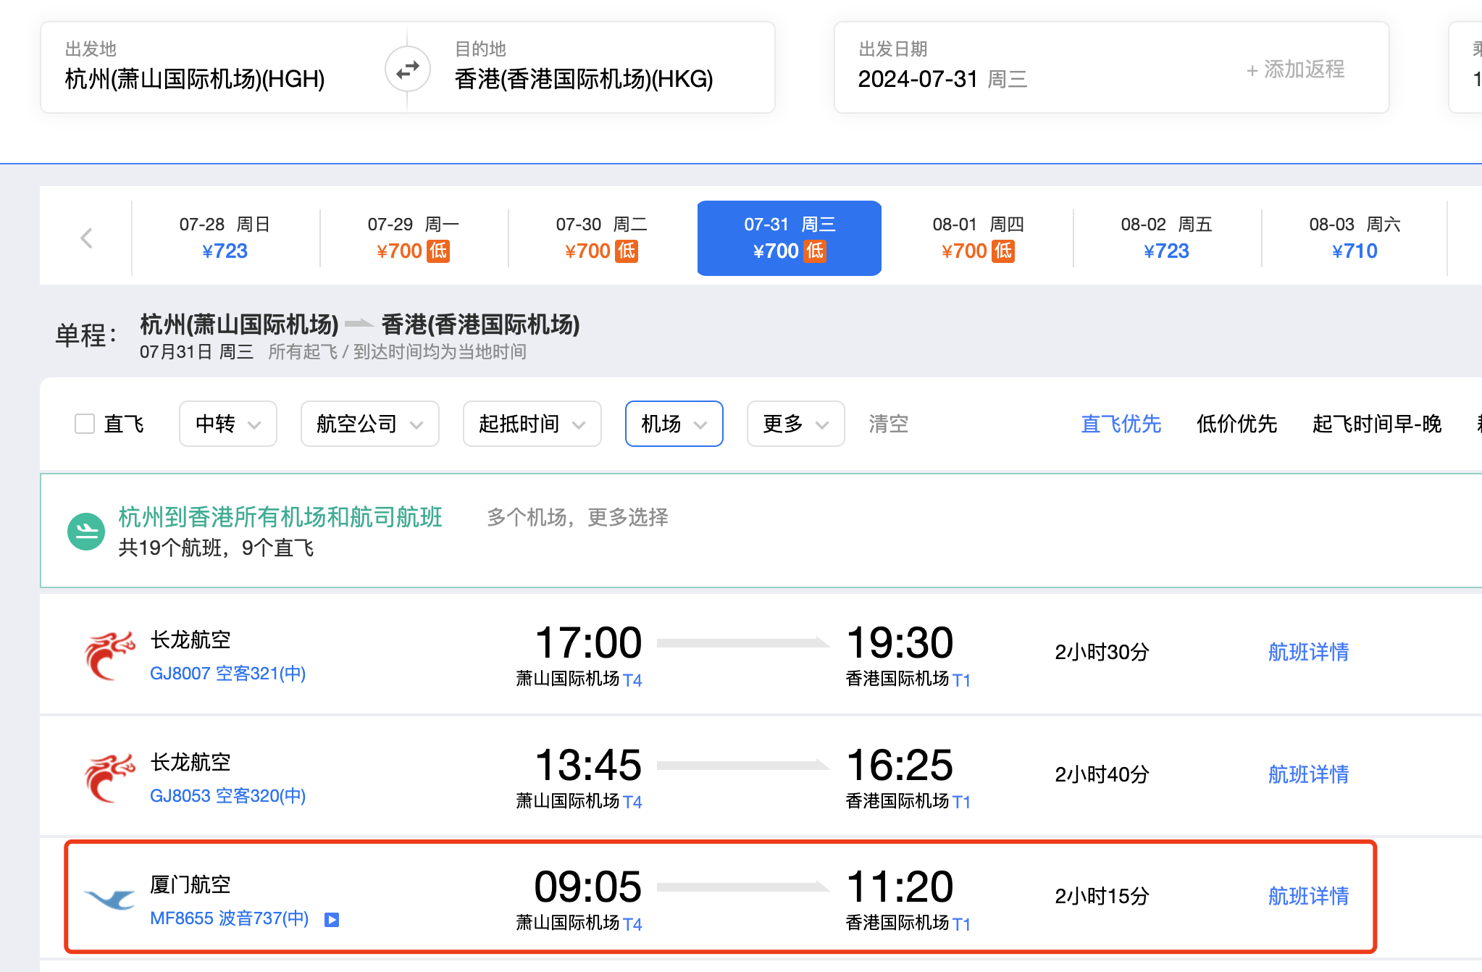Click the 多个机场，更多选择 text
Viewport: 1482px width, 972px height.
coord(577,517)
